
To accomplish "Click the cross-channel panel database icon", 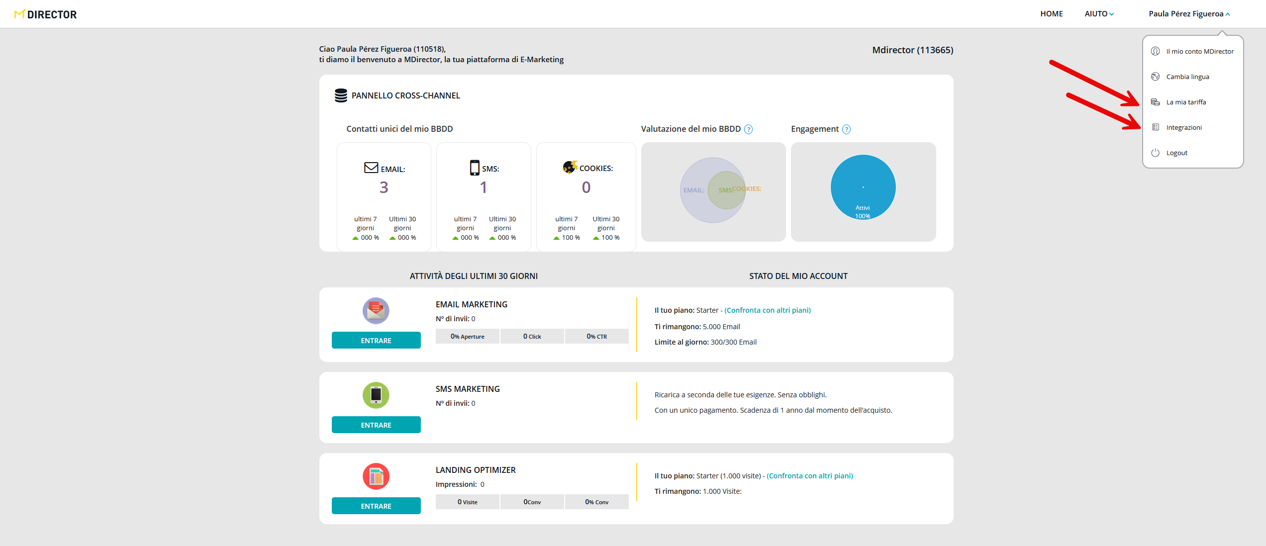I will (x=341, y=95).
